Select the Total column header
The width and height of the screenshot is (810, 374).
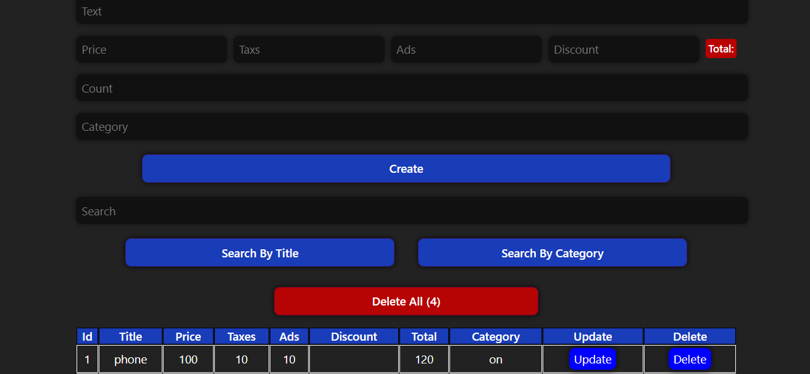coord(424,336)
